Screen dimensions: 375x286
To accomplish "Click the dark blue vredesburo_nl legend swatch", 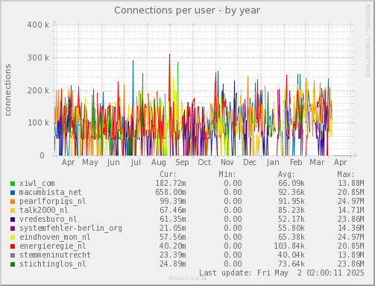I will point(13,220).
